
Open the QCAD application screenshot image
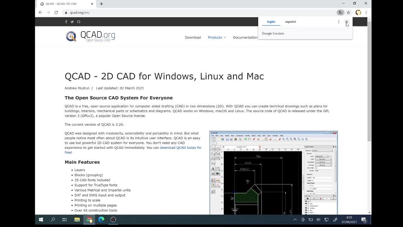coord(274,173)
